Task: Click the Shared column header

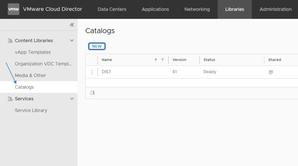Action: point(275,60)
